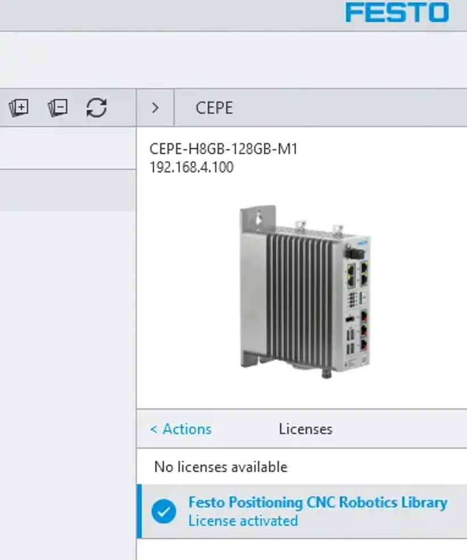Open the left-arrow chevron beside Actions
This screenshot has height=560, width=467.
pyautogui.click(x=155, y=429)
